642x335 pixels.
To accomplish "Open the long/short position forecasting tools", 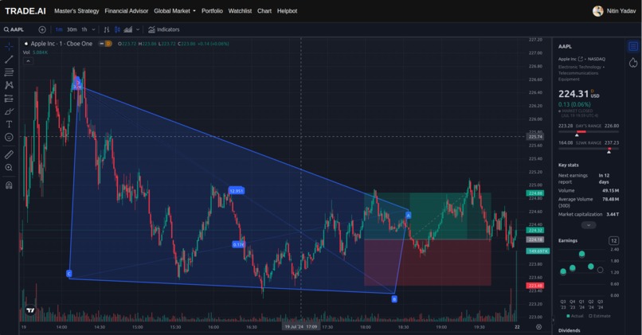I will tap(9, 99).
